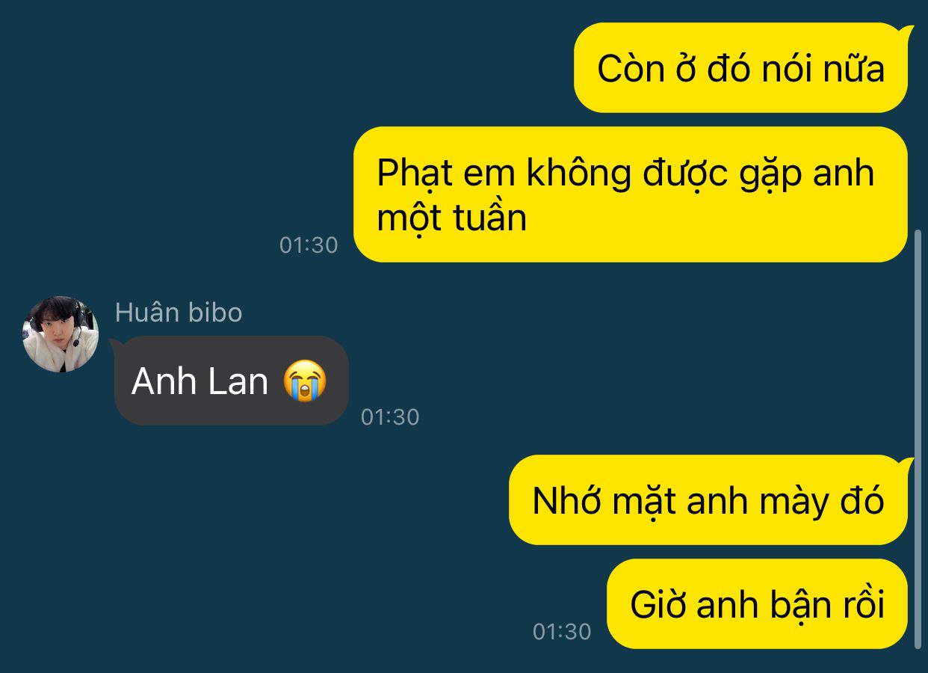Viewport: 928px width, 673px height.
Task: Select the 'Giờ anh bận rồi' message bubble
Action: tap(757, 604)
